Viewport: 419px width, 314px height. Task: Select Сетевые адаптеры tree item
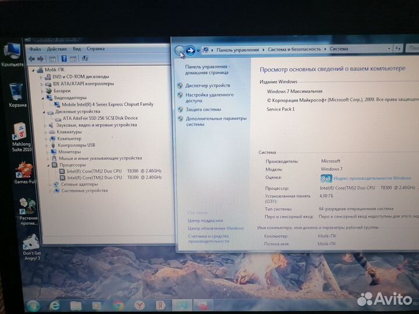[x=79, y=184]
